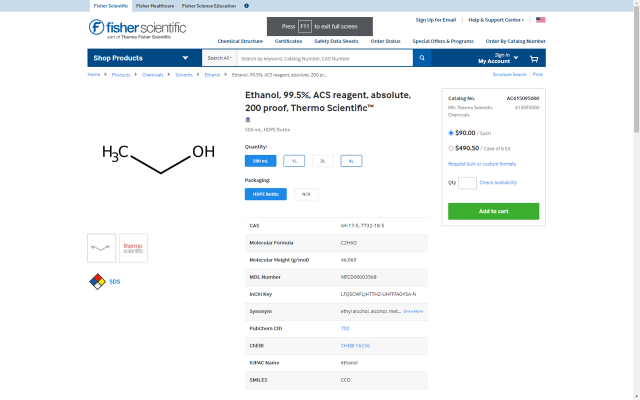Expand the Shop Products dropdown

tap(144, 58)
